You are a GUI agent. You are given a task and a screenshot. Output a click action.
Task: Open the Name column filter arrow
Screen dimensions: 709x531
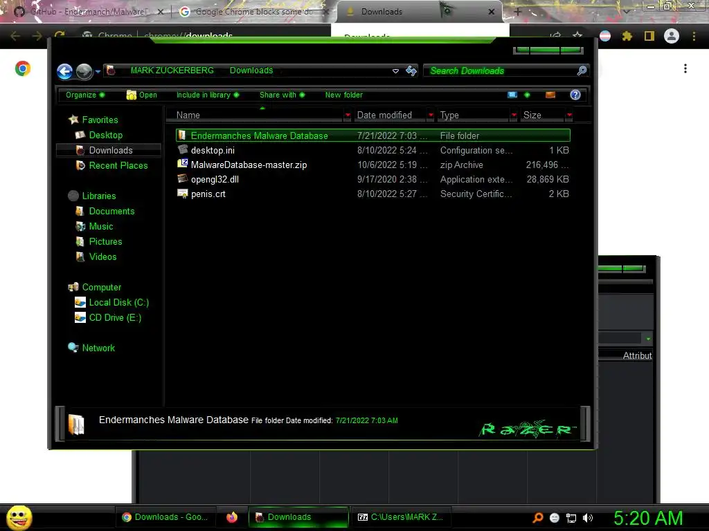(x=348, y=115)
